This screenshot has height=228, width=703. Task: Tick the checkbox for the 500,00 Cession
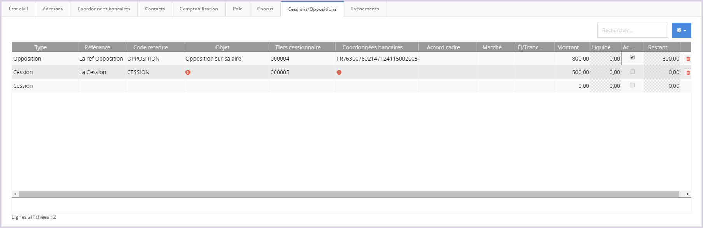[x=632, y=72]
